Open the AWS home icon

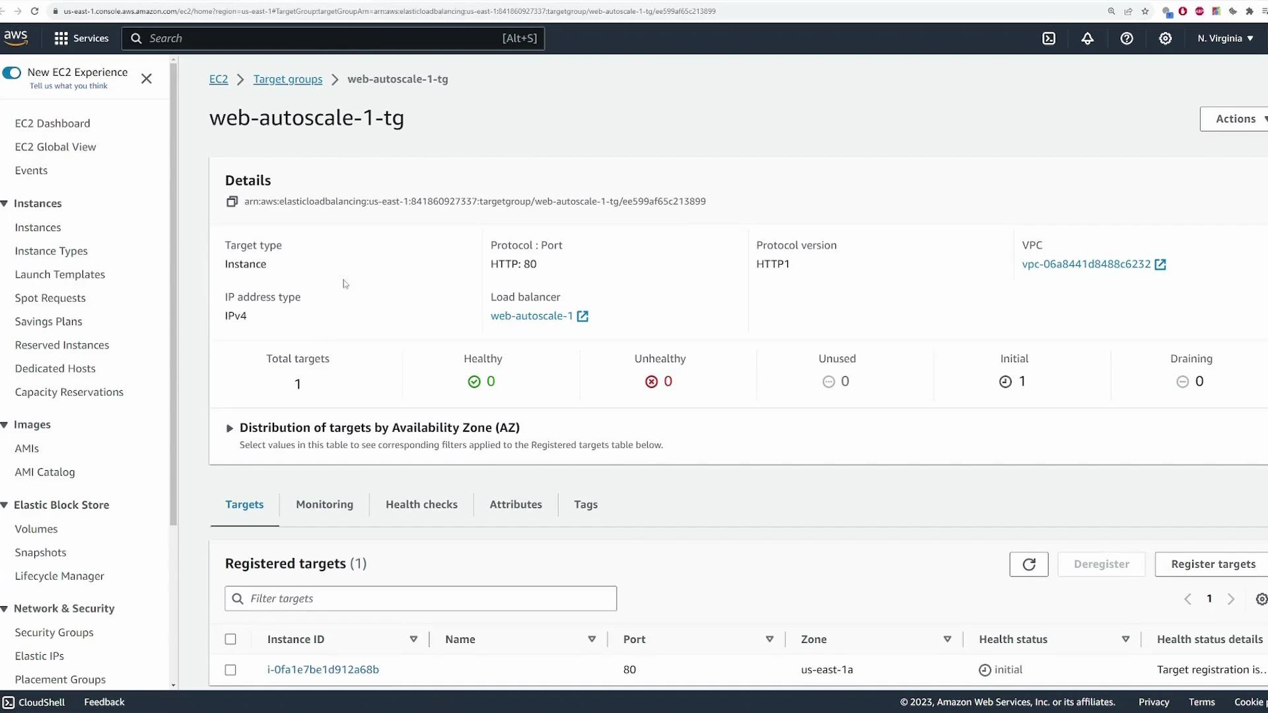16,38
